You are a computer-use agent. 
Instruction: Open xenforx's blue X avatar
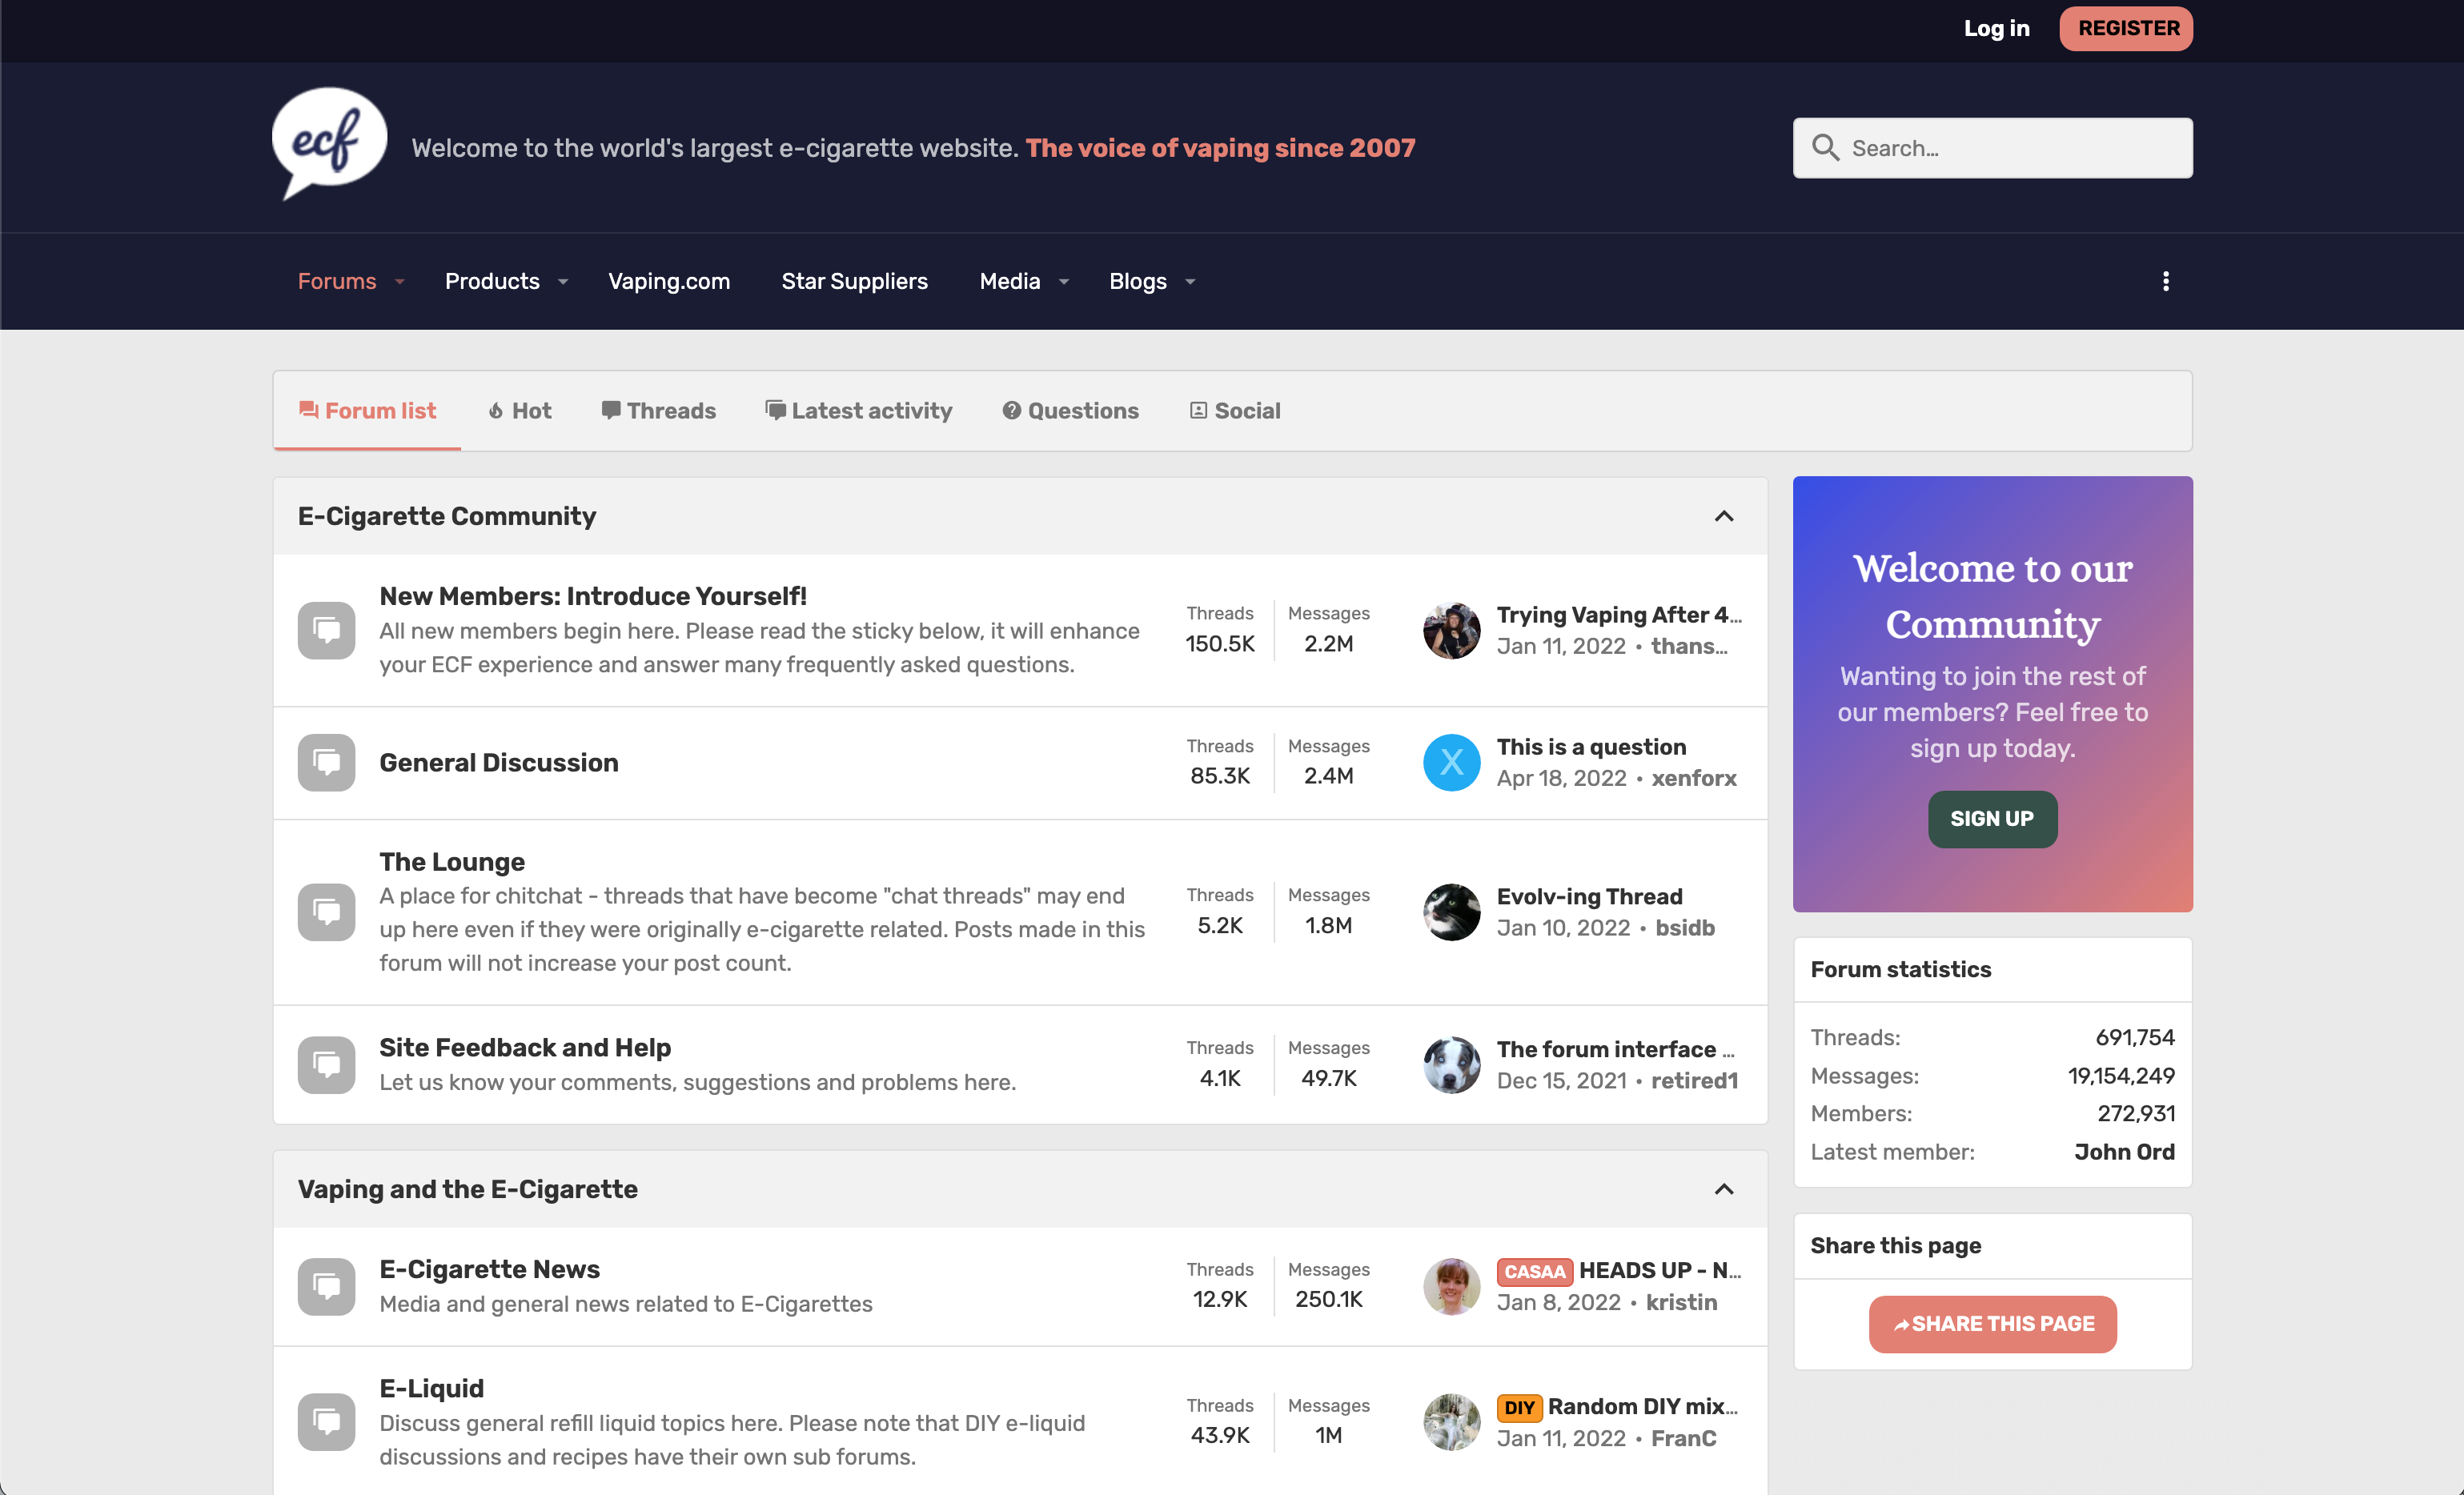[1451, 763]
